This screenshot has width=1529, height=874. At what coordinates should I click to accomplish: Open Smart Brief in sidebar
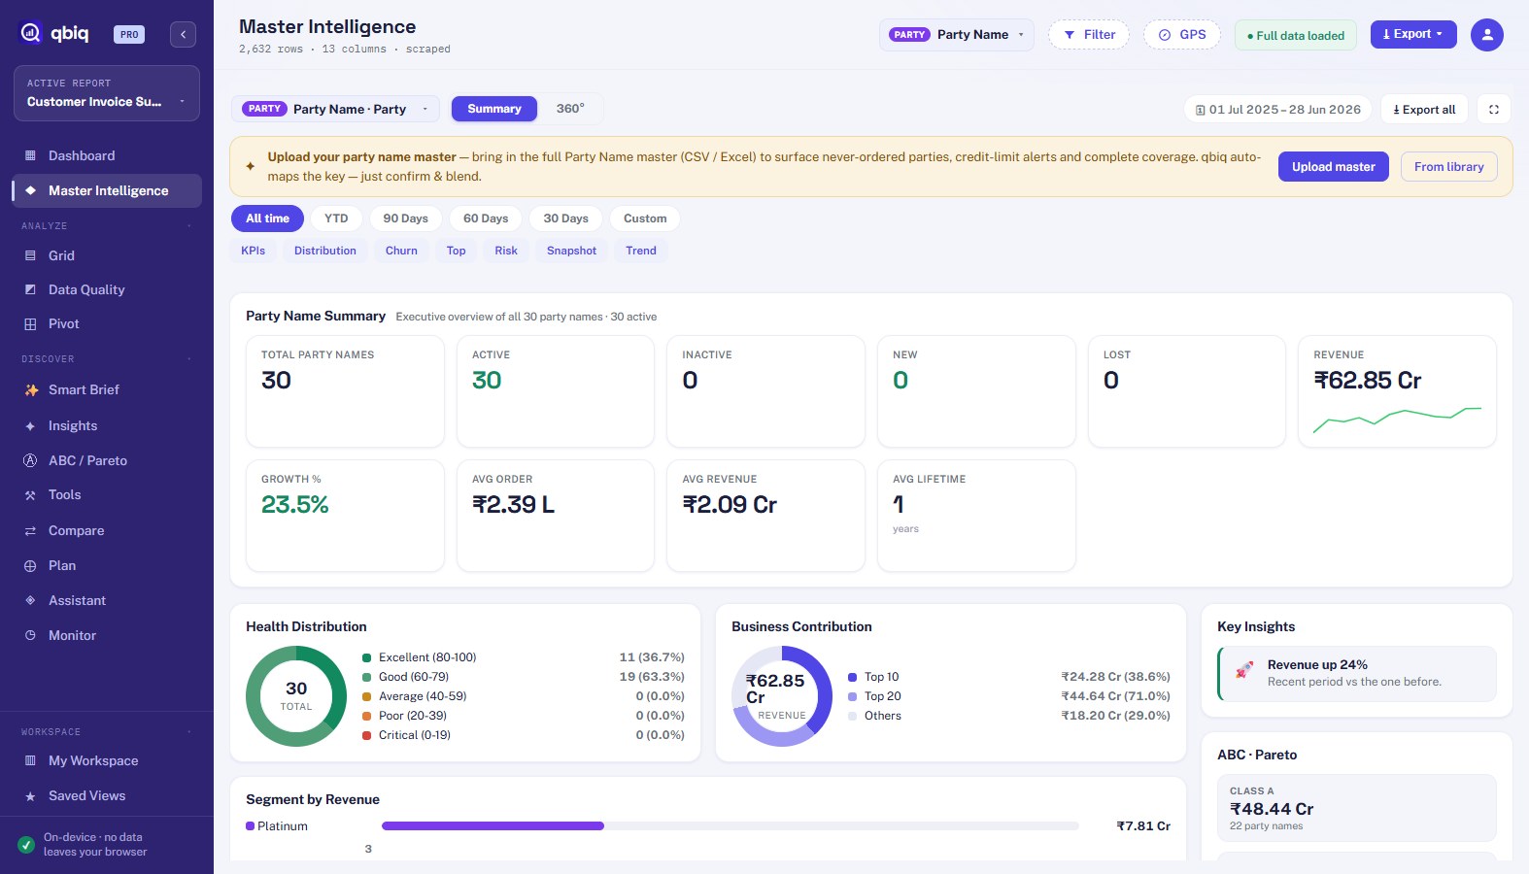[107, 389]
